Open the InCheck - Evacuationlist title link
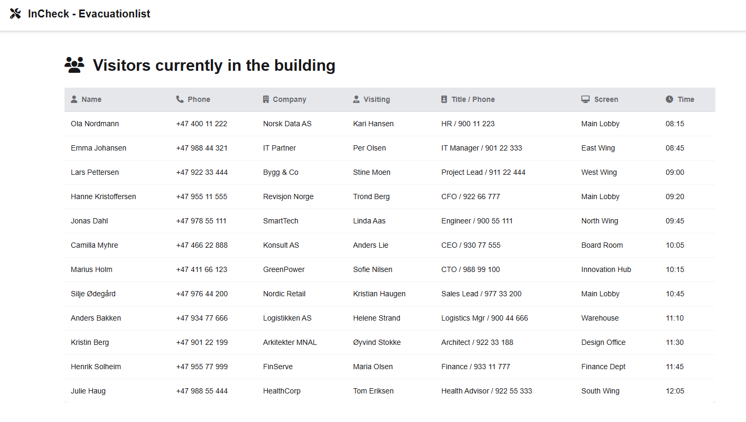 click(x=89, y=14)
